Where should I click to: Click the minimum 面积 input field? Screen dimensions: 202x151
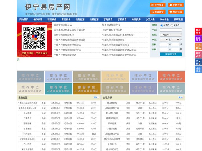(164, 44)
